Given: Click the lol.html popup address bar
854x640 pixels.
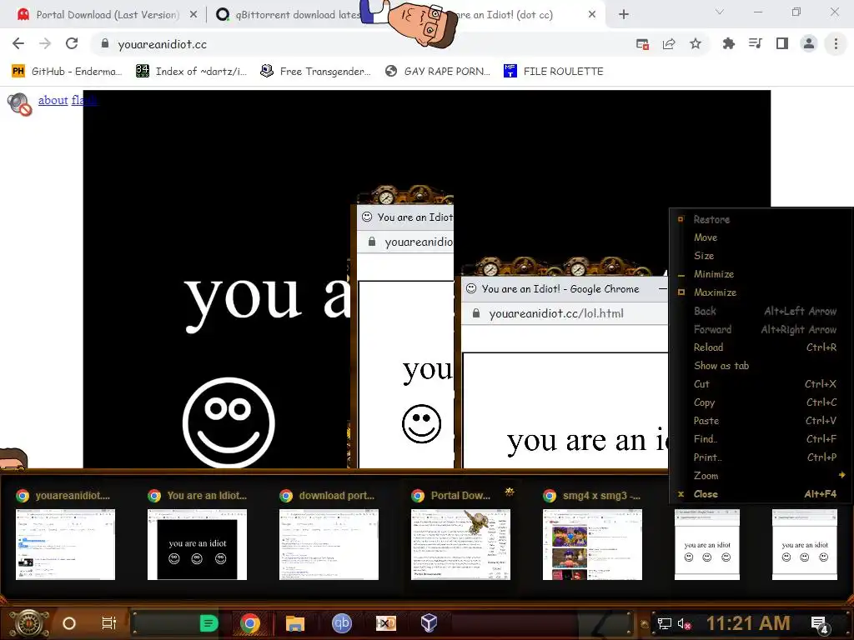Looking at the screenshot, I should 565,313.
